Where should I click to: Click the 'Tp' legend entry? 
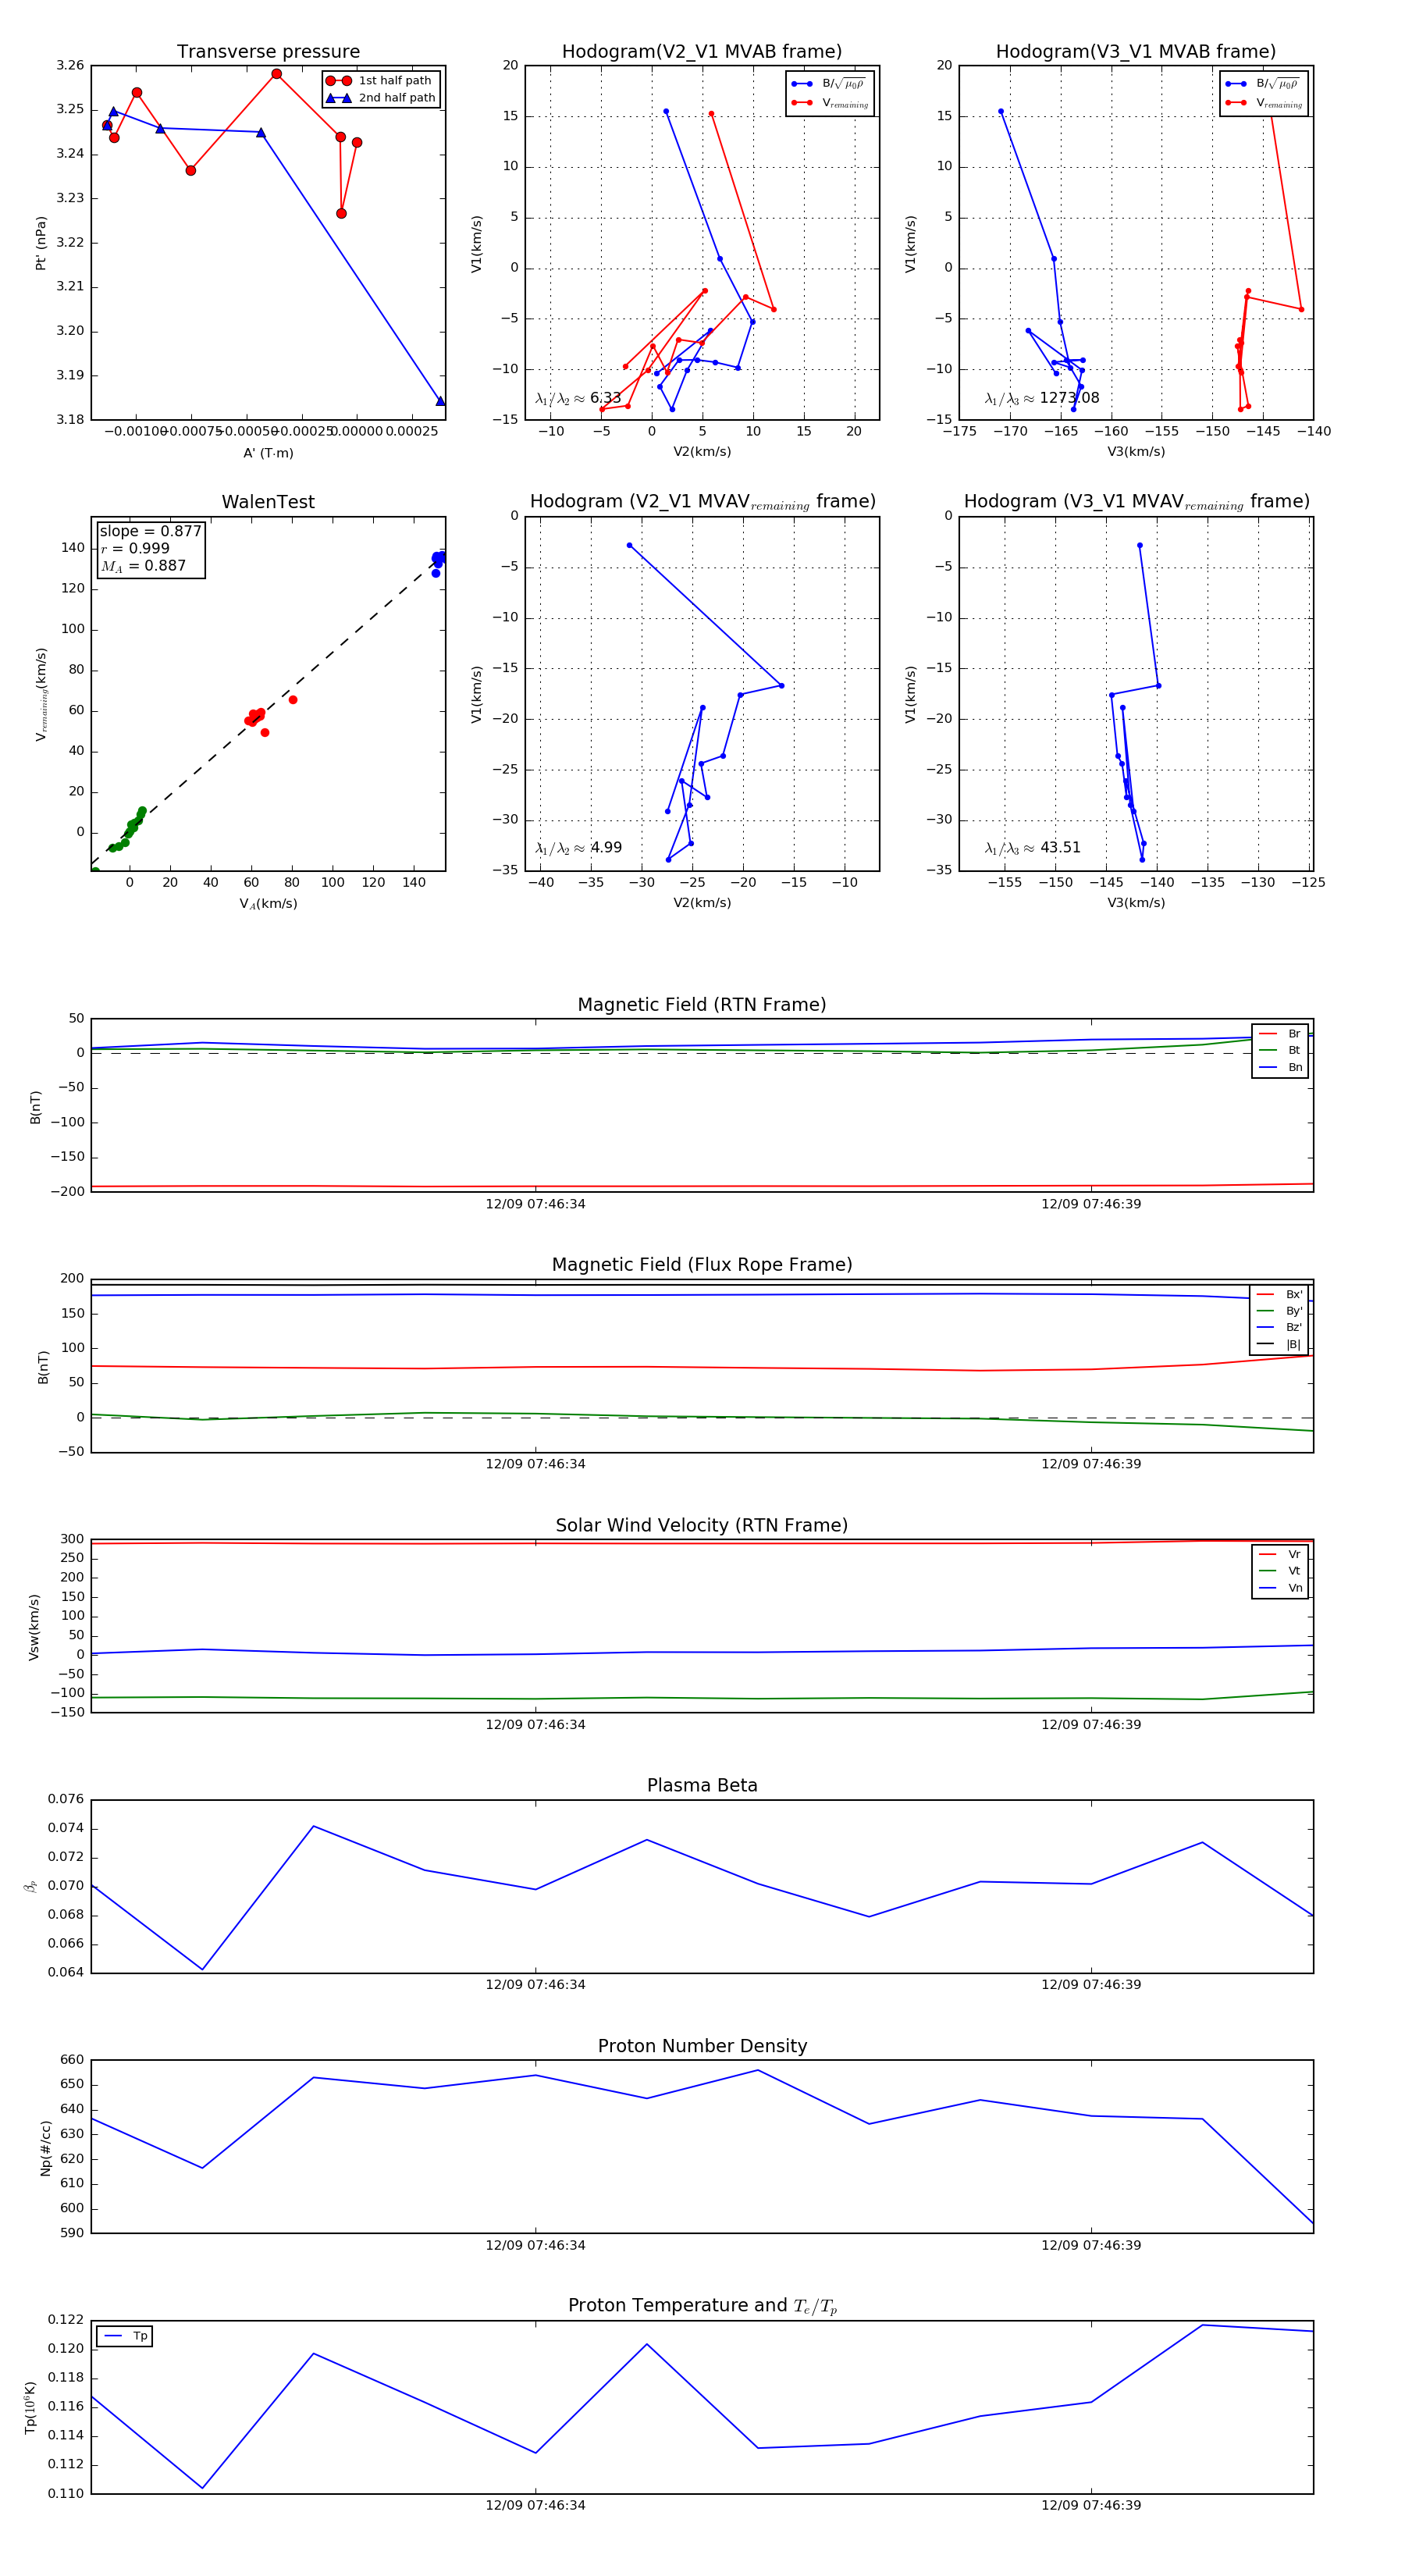click(x=126, y=2336)
